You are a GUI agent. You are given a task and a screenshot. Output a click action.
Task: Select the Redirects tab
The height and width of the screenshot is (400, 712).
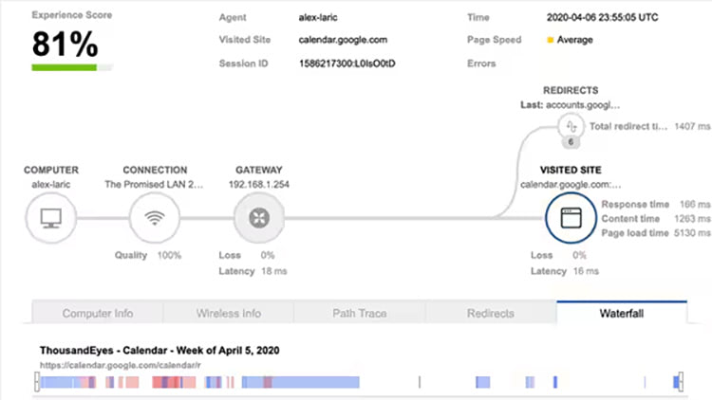(x=491, y=313)
